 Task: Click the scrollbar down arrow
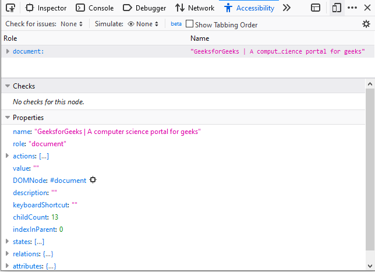370,266
